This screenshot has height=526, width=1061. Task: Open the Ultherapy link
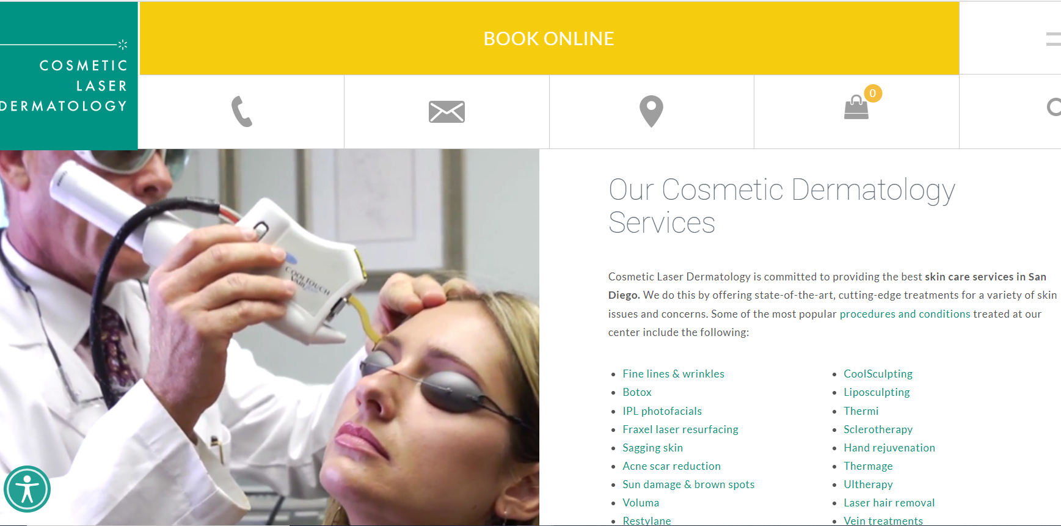click(x=868, y=484)
